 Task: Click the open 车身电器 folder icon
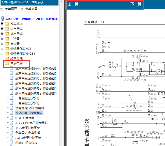pyautogui.click(x=7, y=63)
